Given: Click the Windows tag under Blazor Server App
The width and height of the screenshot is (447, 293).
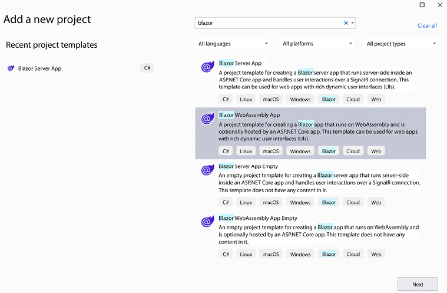Looking at the screenshot, I should 300,99.
